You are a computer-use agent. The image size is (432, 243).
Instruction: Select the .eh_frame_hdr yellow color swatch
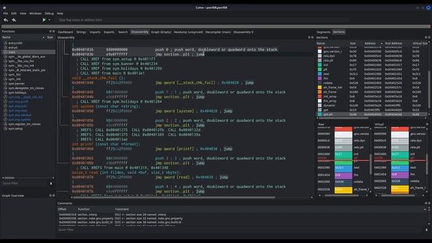[319, 87]
